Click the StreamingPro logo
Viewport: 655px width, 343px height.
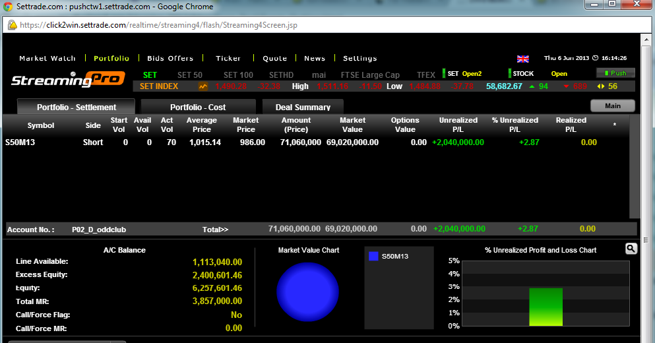click(68, 79)
